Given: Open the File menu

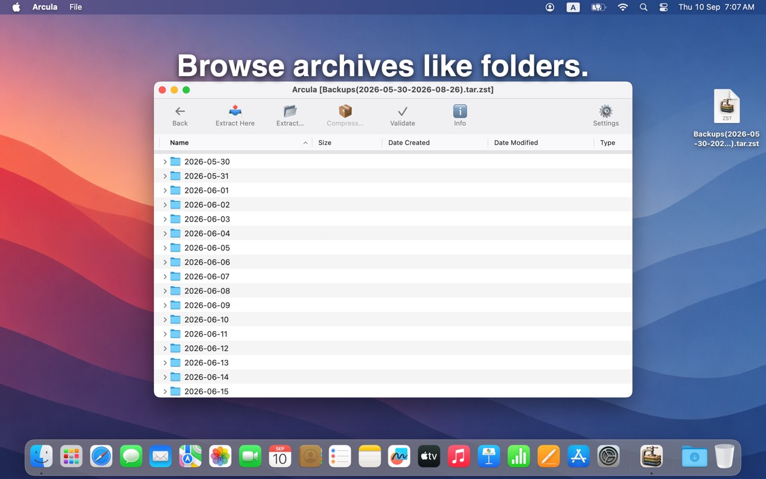Looking at the screenshot, I should click(75, 7).
